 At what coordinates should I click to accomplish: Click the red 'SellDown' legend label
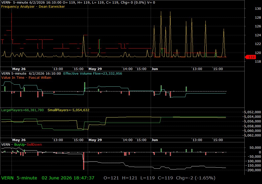[34, 145]
